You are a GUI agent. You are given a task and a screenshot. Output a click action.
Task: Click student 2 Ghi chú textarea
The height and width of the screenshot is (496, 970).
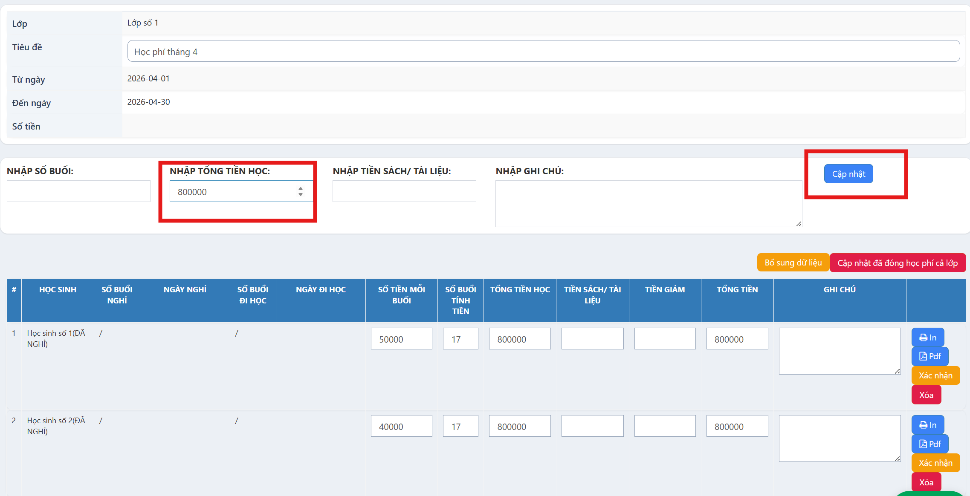pos(839,438)
